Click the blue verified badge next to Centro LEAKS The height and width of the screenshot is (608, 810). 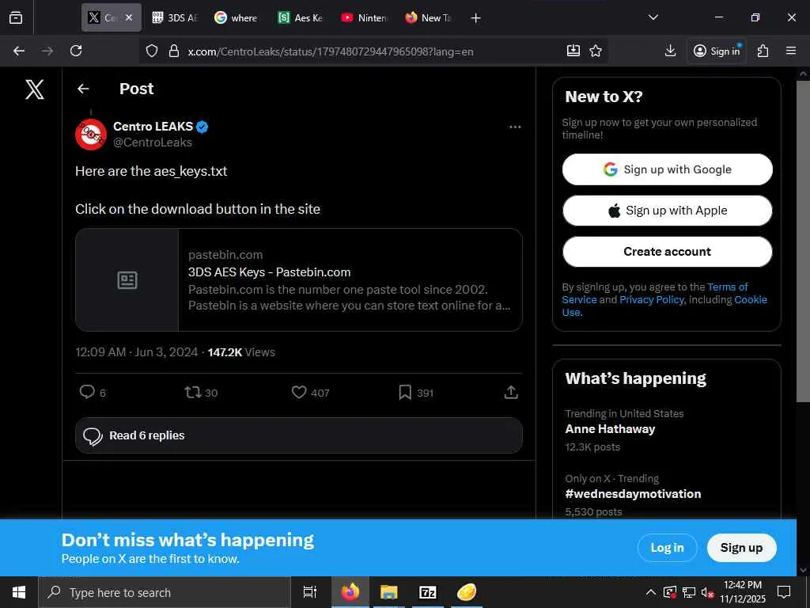202,127
